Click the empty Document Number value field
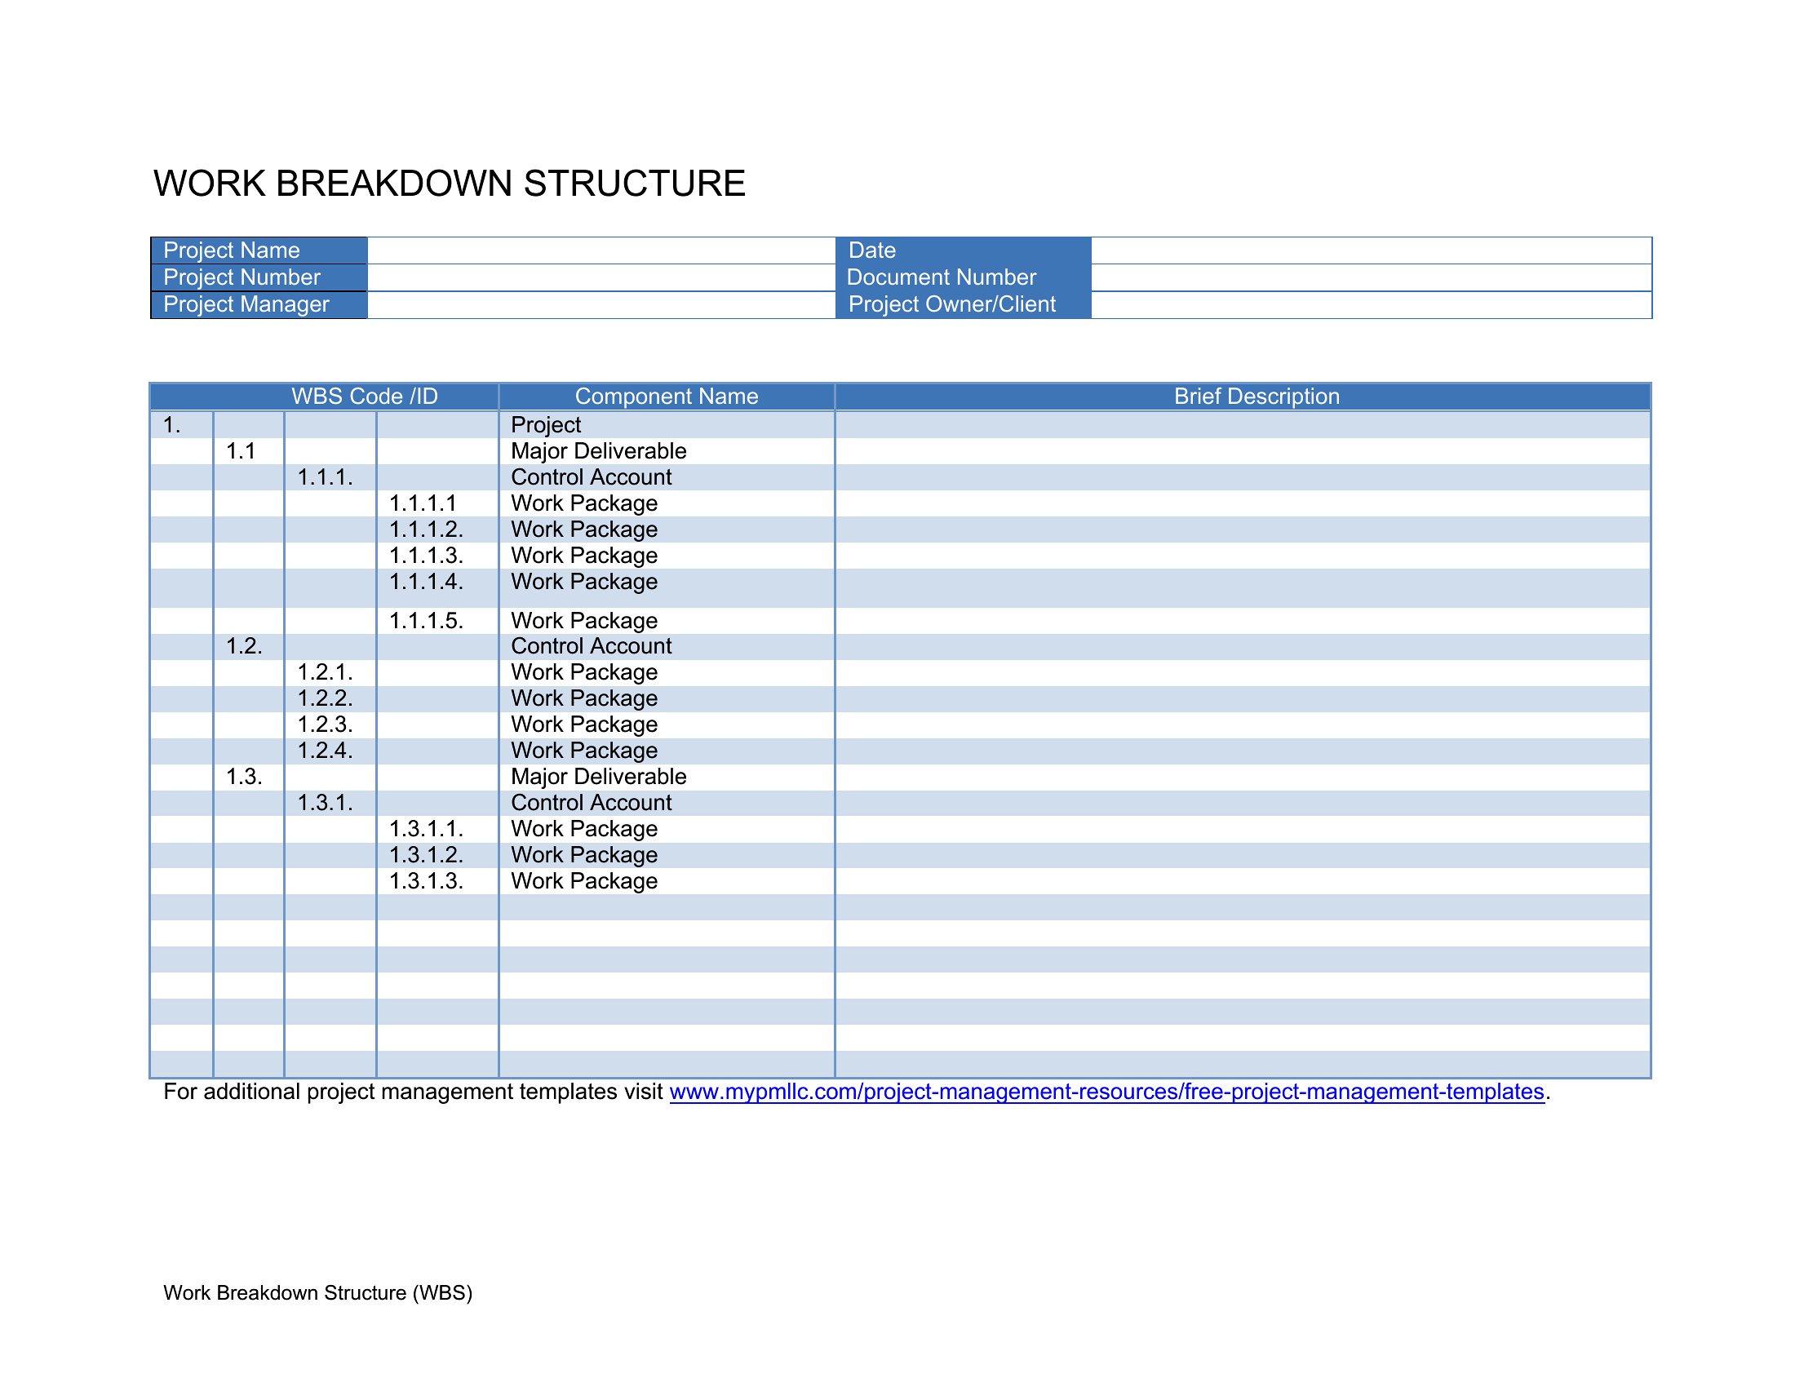Image resolution: width=1795 pixels, height=1387 pixels. tap(1371, 277)
